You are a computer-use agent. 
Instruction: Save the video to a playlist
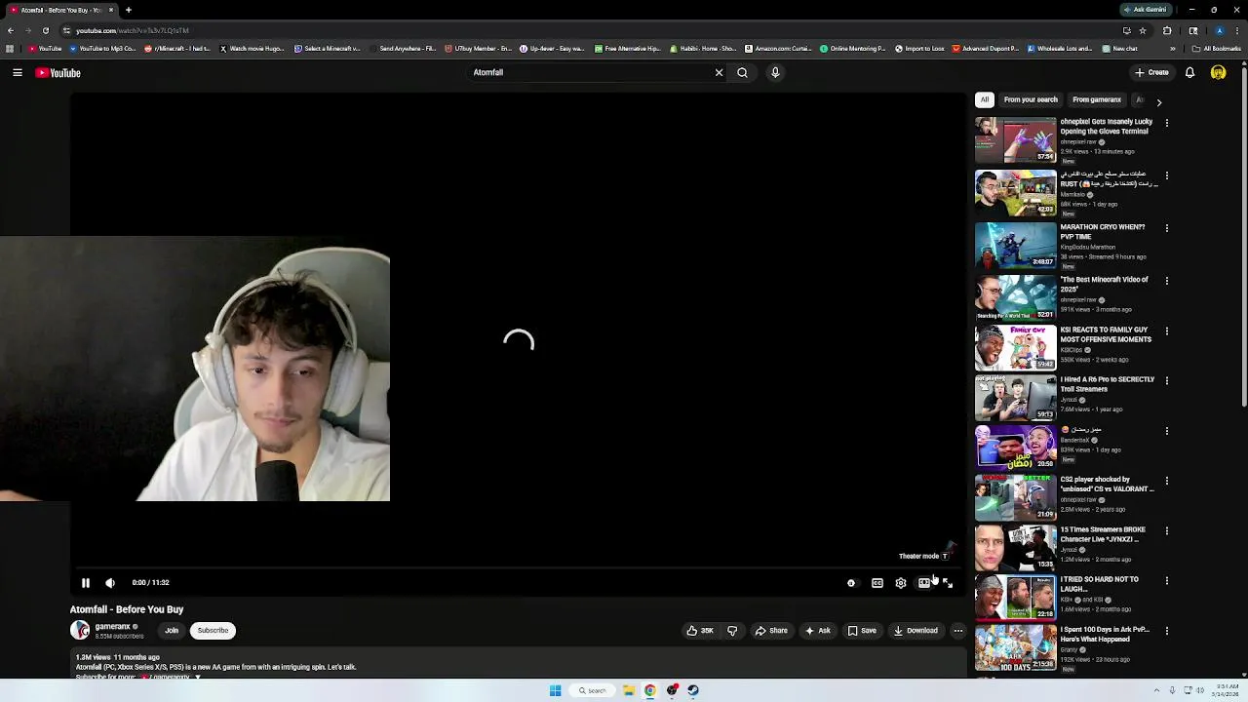point(862,631)
